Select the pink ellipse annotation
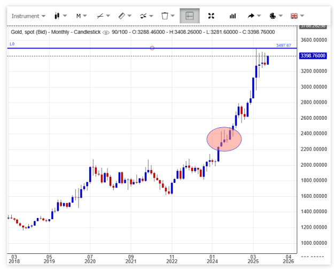Image resolution: width=334 pixels, height=271 pixels. 224,139
